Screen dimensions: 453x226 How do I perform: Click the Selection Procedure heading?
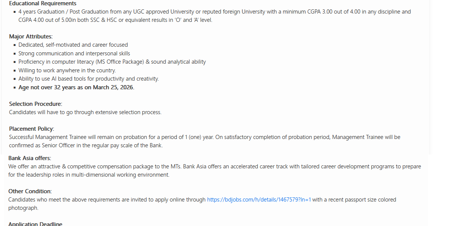click(35, 104)
